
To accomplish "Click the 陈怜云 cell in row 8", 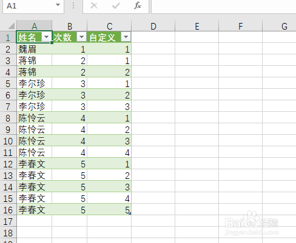I will [34, 118].
